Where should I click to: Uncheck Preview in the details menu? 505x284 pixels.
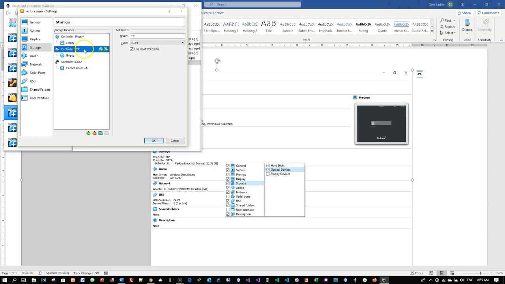pyautogui.click(x=228, y=174)
